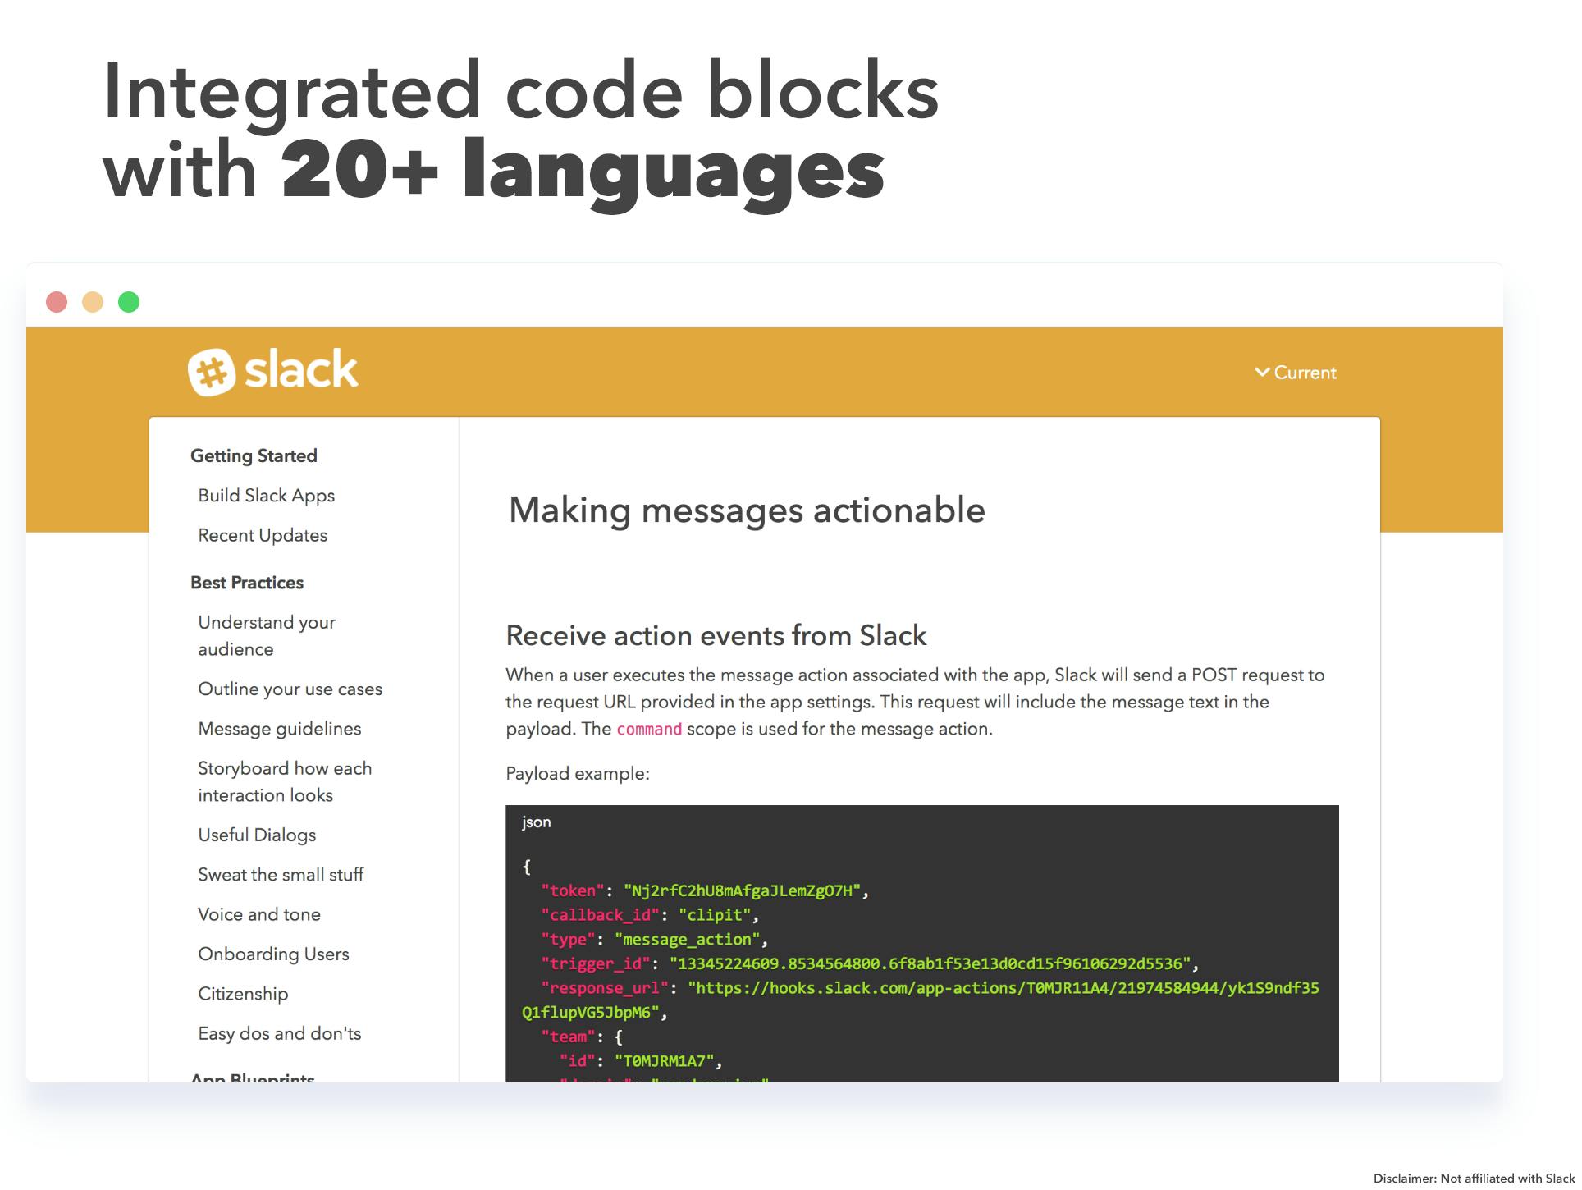Click the hooks.slack.com response URL string
Screen dimensions: 1582x1190
[921, 1000]
